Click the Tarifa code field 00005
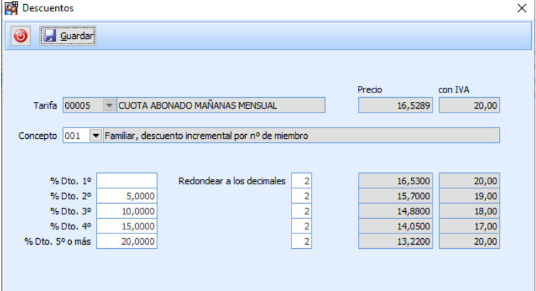 pos(81,105)
